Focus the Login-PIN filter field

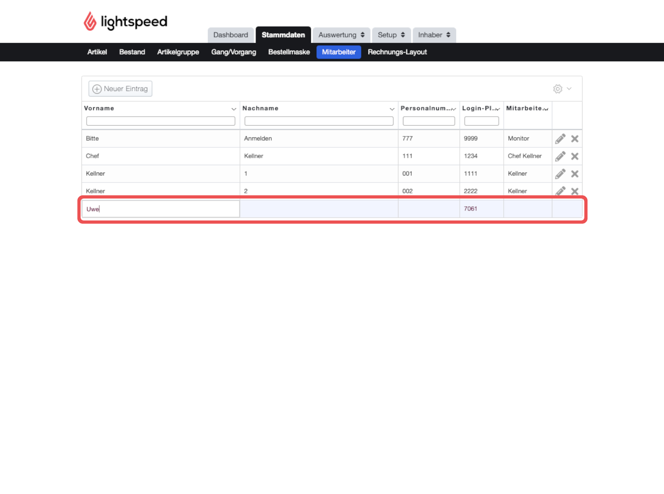(x=482, y=121)
